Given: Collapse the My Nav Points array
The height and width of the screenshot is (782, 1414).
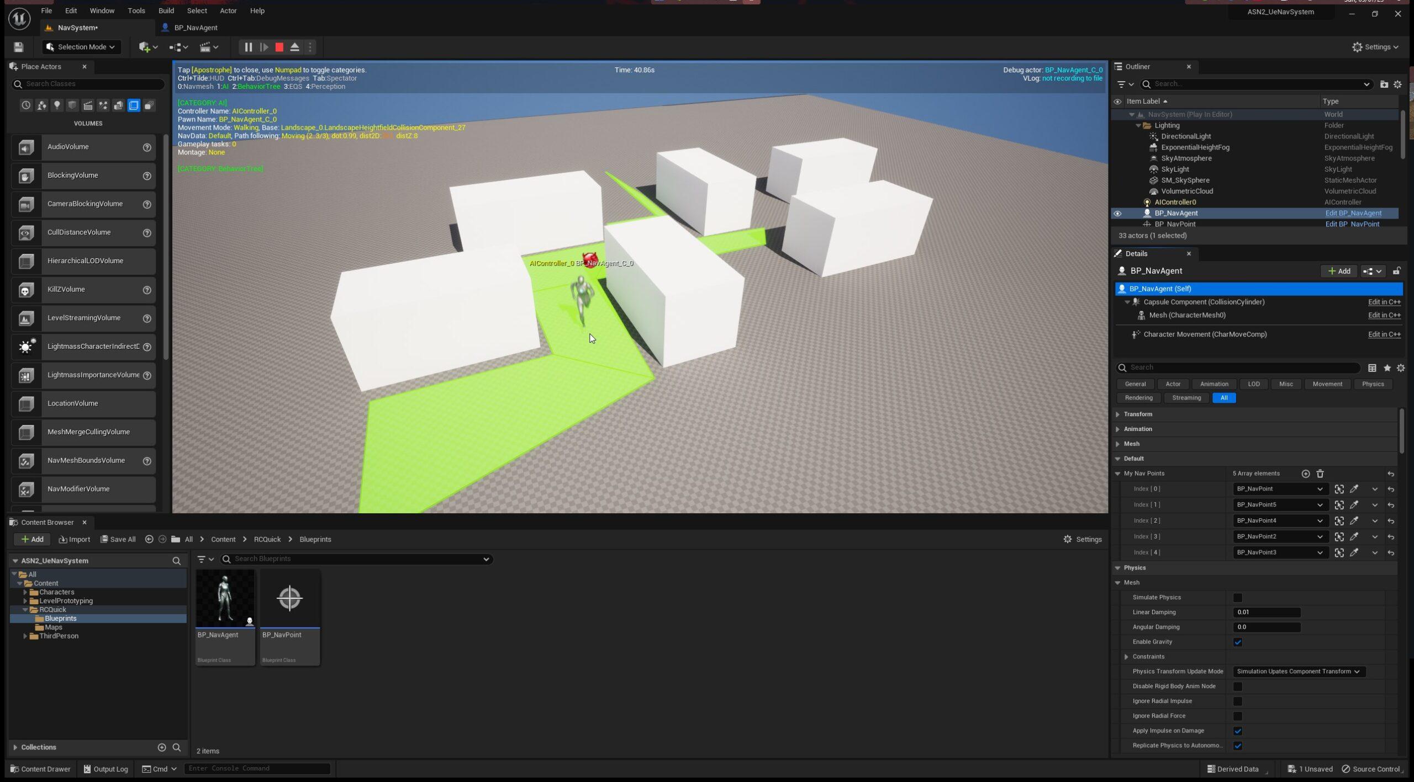Looking at the screenshot, I should (1118, 474).
